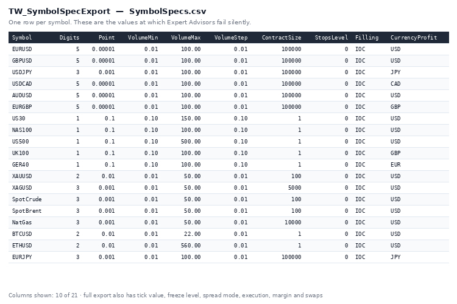Click the Symbol column header
457x304 pixels.
pyautogui.click(x=22, y=38)
